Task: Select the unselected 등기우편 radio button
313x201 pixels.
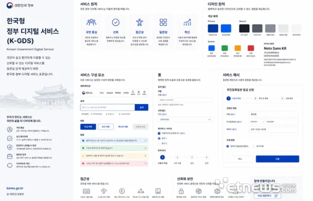Action: tap(254, 146)
